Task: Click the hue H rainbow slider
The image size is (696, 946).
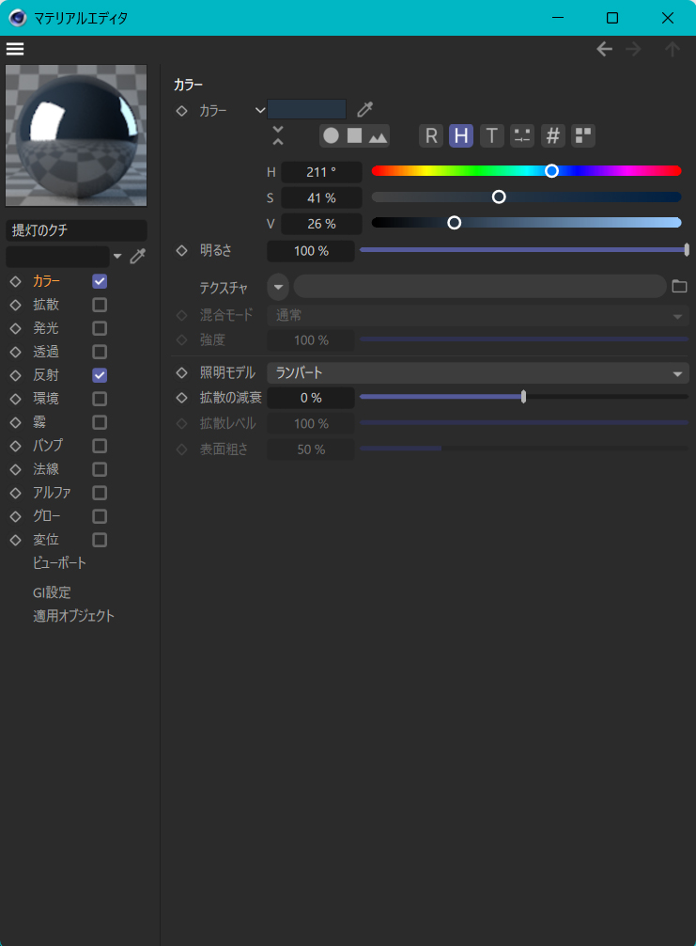Action: coord(526,171)
